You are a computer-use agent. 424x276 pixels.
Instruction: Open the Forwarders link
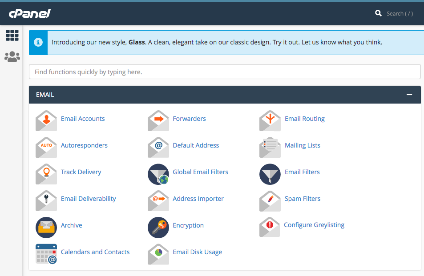tap(189, 119)
